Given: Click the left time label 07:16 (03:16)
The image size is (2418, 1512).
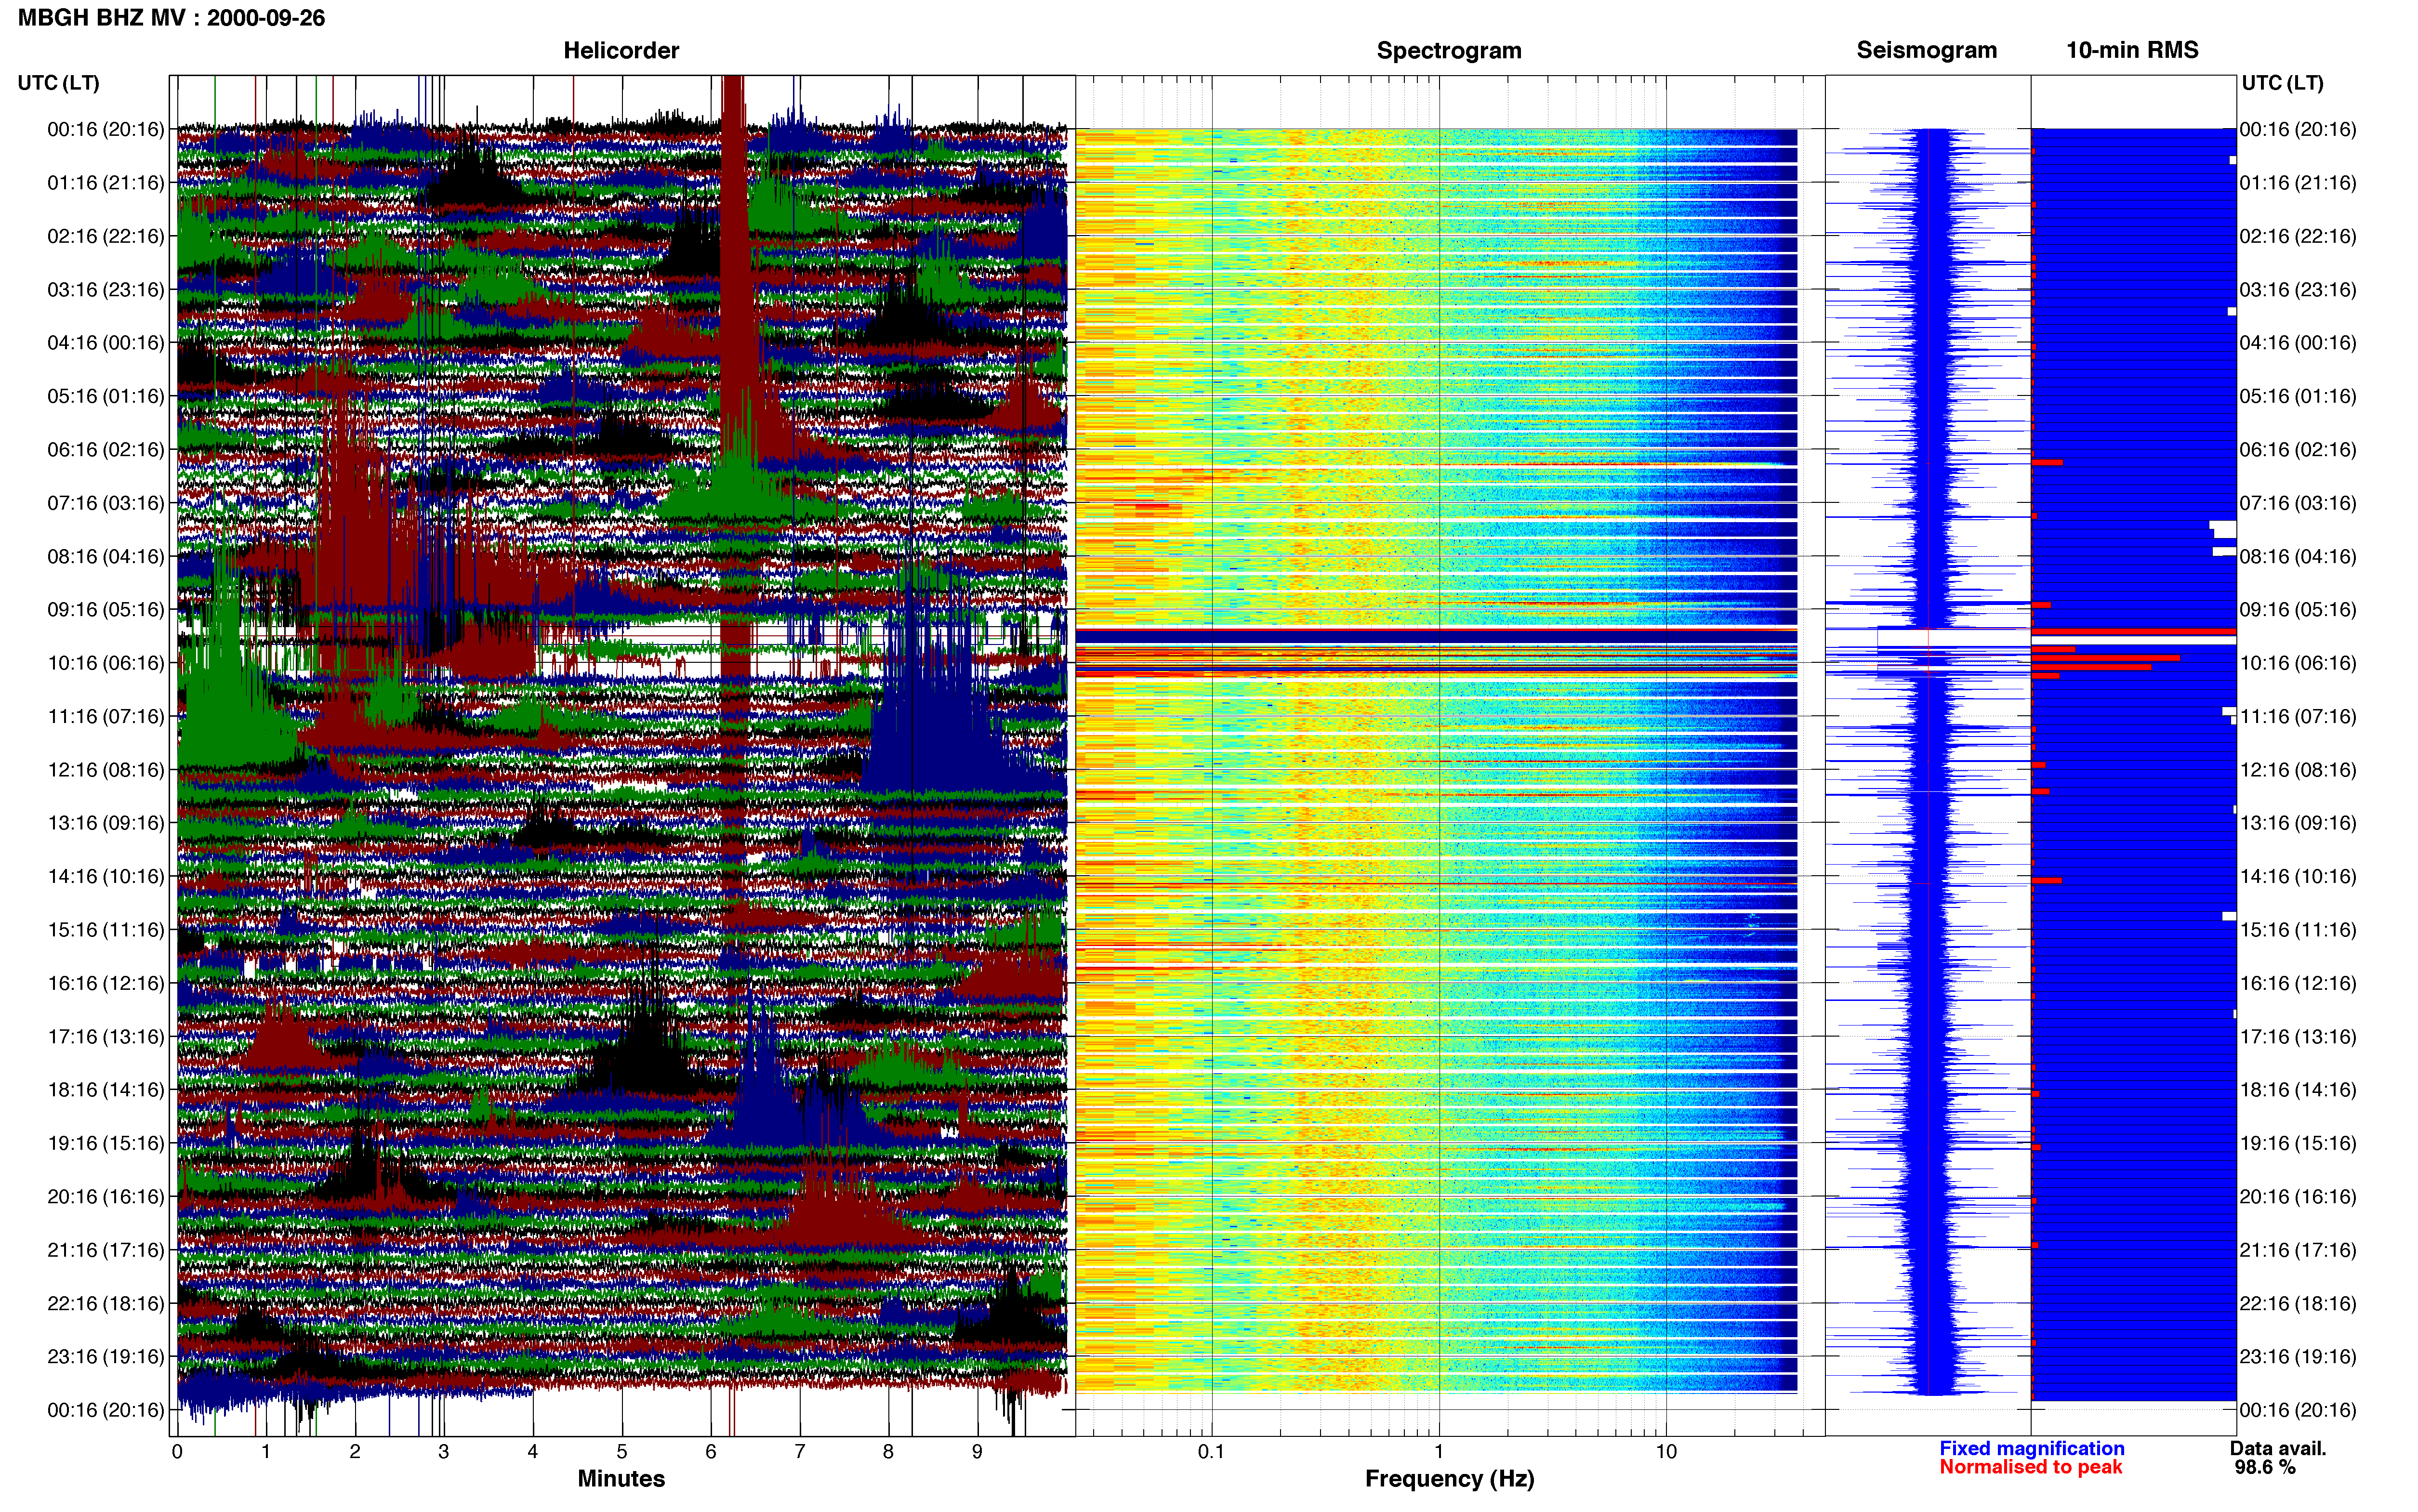Looking at the screenshot, I should (106, 503).
